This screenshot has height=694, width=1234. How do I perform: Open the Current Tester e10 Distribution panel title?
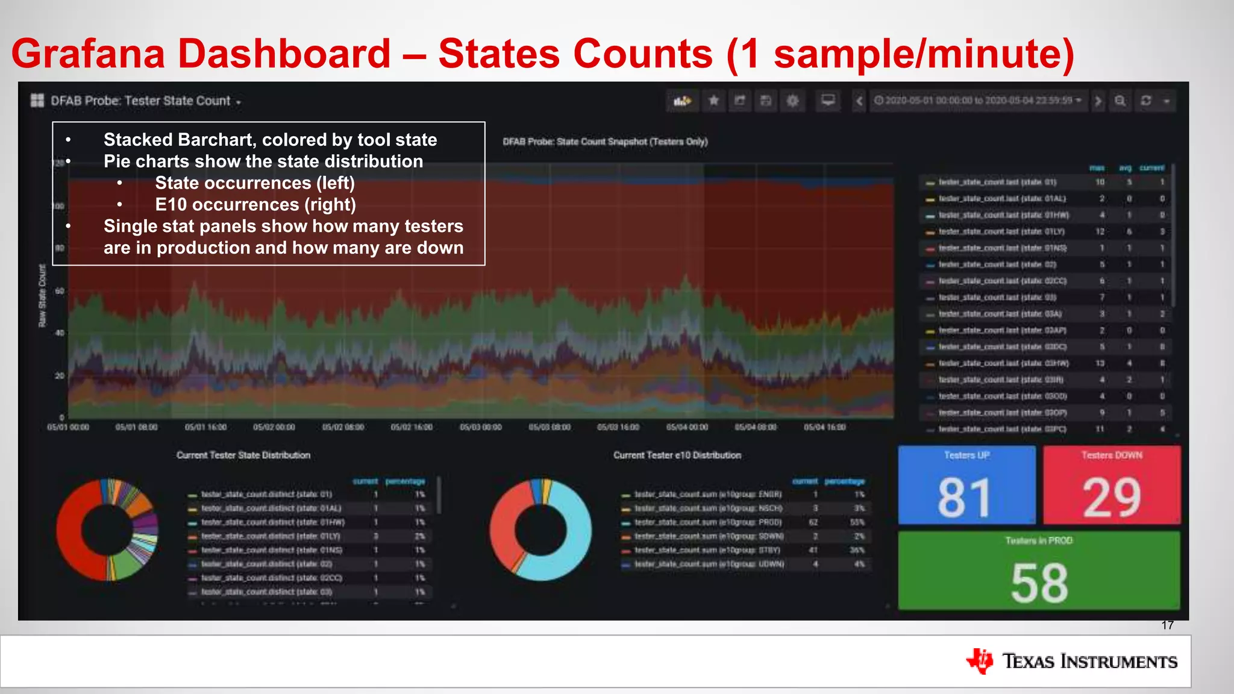point(677,455)
